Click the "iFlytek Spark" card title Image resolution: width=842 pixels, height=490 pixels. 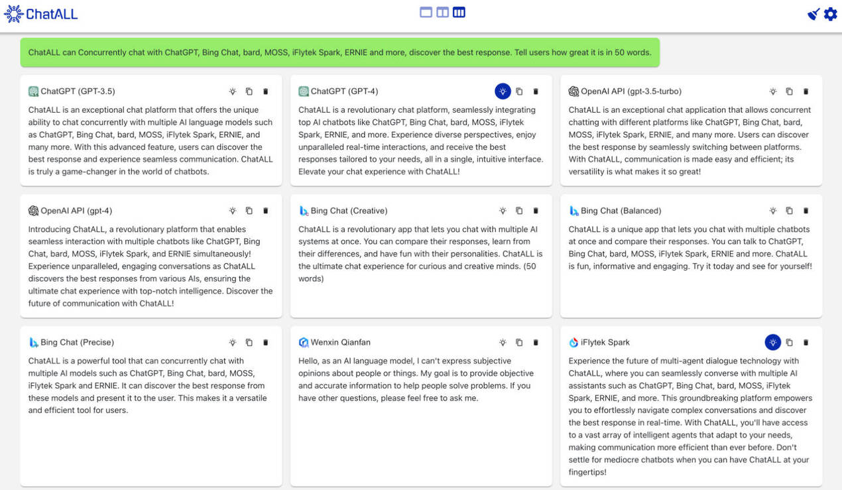605,343
